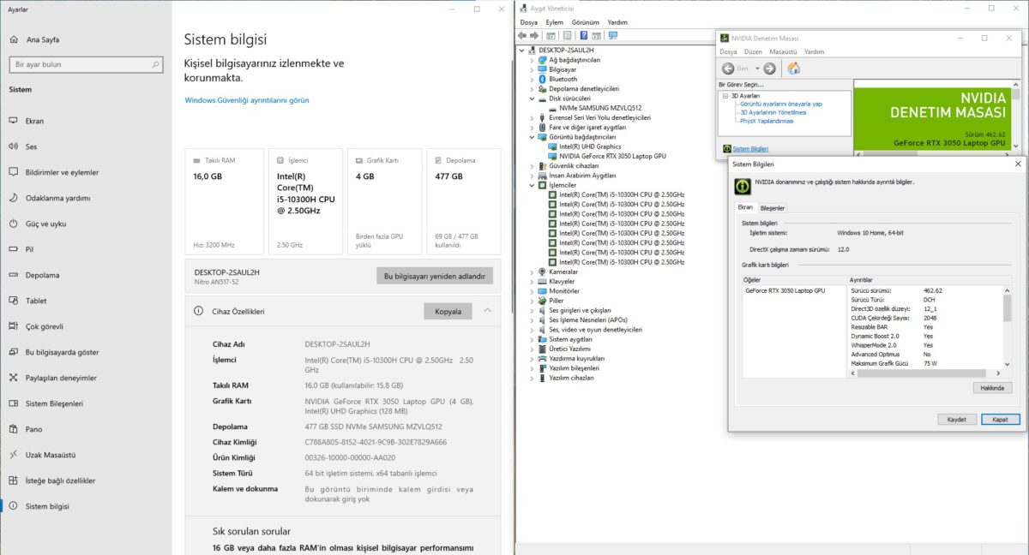Open the Pil battery icon in sidebar
1029x555 pixels.
13,249
